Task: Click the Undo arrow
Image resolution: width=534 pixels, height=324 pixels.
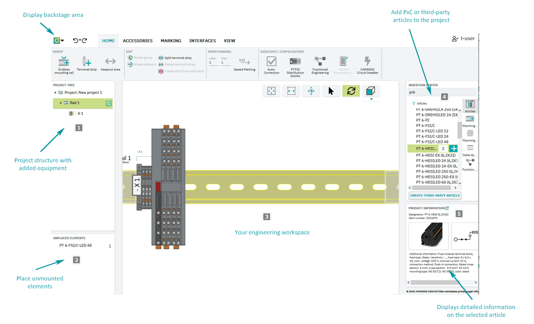Action: pyautogui.click(x=76, y=40)
